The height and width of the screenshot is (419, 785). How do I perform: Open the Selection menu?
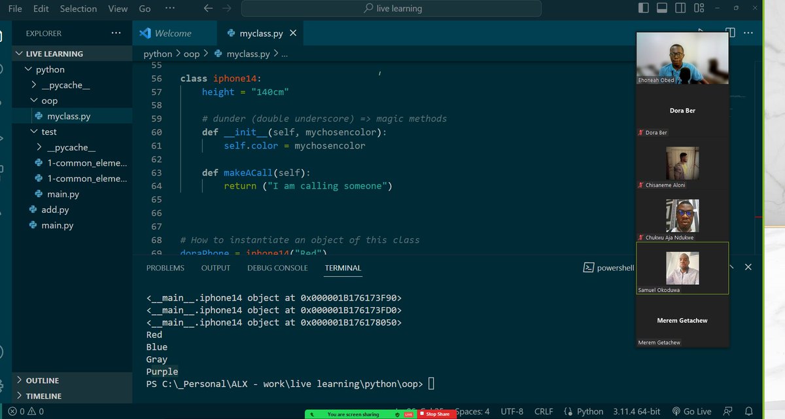(78, 9)
